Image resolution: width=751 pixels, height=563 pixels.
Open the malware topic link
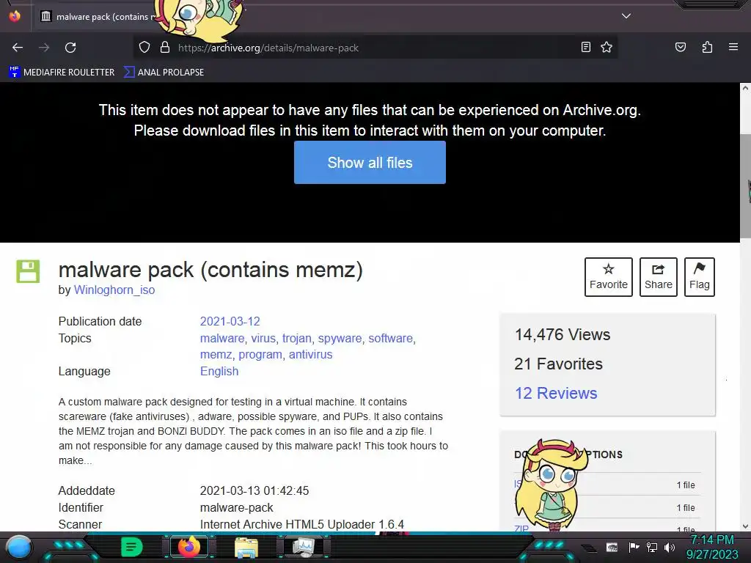[x=221, y=338]
